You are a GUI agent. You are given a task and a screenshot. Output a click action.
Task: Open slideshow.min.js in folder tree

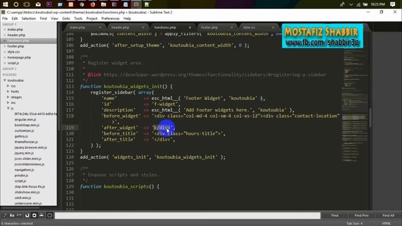pos(27,192)
